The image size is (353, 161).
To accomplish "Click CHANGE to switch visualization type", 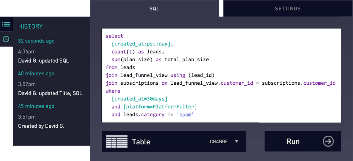I will point(219,142).
